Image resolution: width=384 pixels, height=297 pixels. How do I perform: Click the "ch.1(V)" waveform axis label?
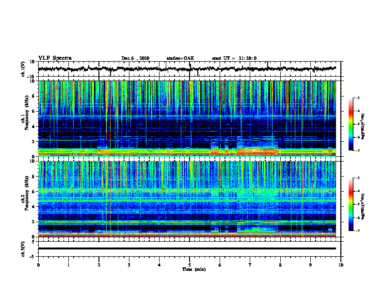[x=23, y=69]
